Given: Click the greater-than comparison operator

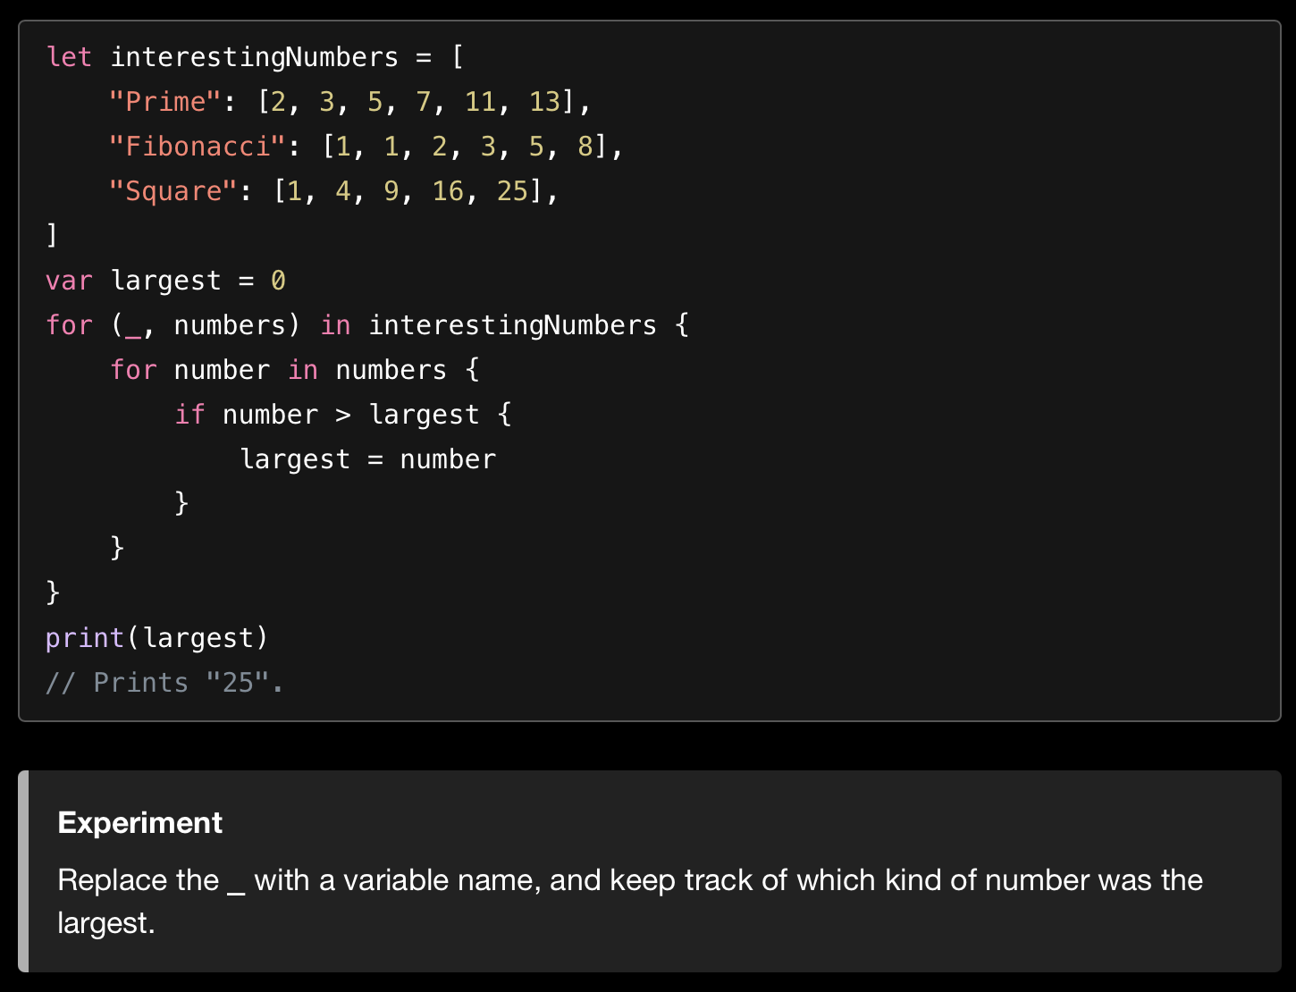Looking at the screenshot, I should pos(343,415).
